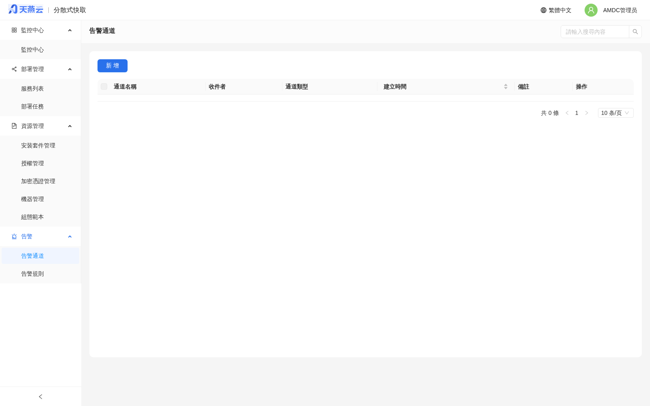Click the 告警 alarm bell icon

click(14, 236)
